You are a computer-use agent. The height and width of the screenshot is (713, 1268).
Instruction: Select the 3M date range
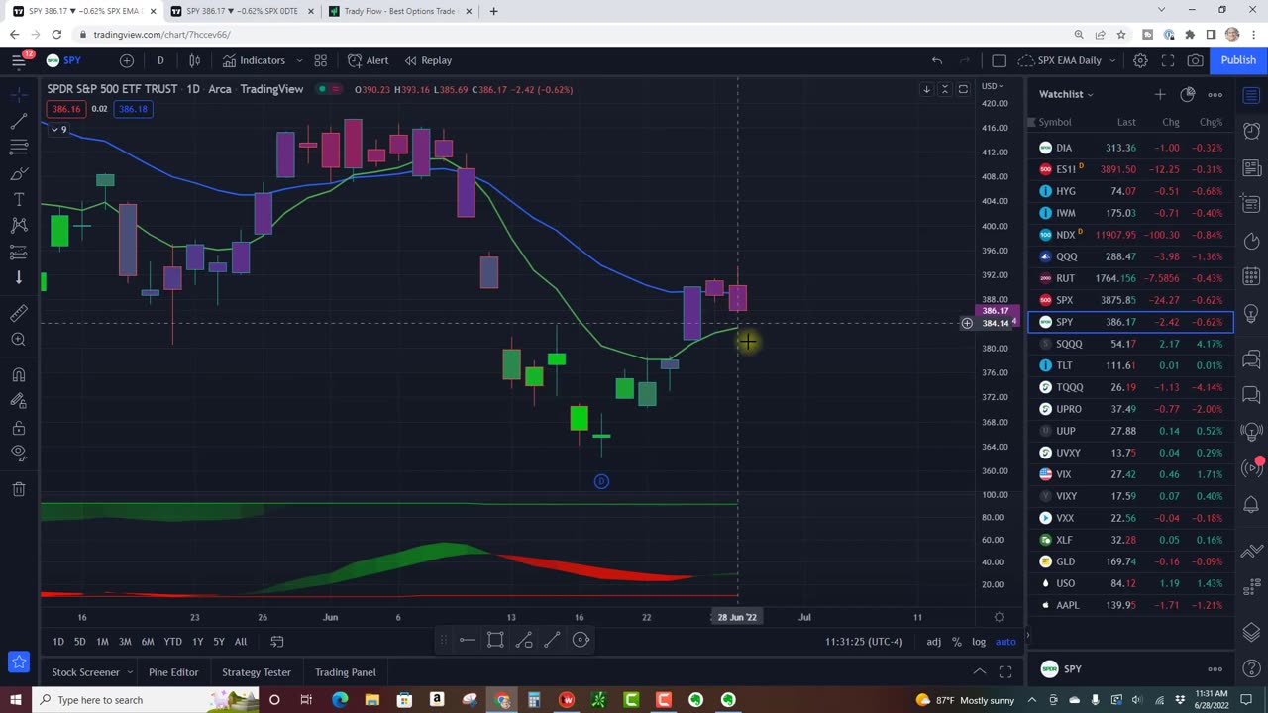(125, 642)
